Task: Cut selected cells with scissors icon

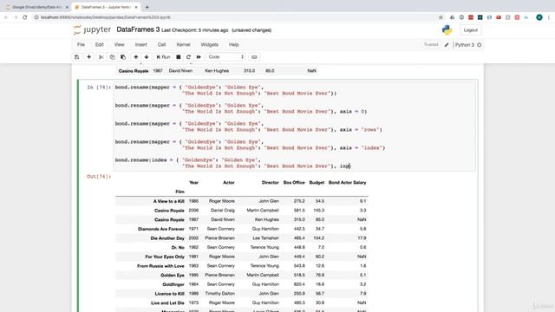Action: (x=101, y=57)
